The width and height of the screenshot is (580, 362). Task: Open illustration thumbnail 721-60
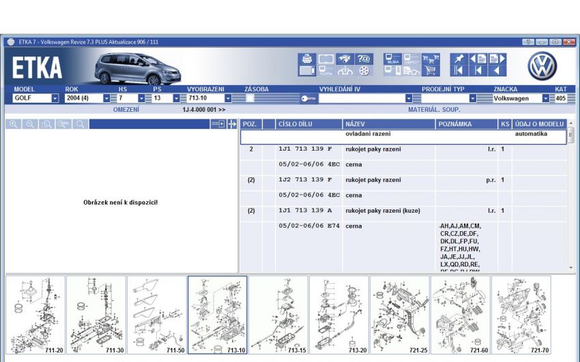click(x=460, y=315)
